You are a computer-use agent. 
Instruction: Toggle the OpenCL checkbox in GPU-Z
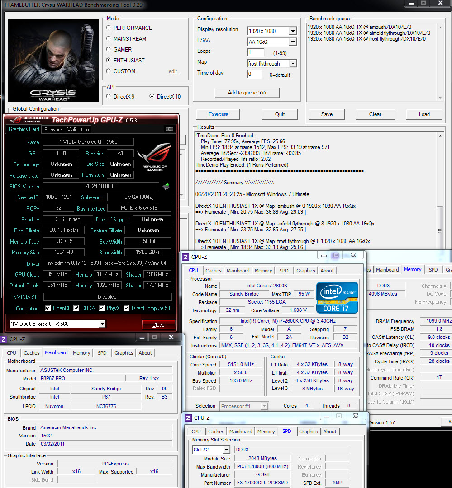48,308
